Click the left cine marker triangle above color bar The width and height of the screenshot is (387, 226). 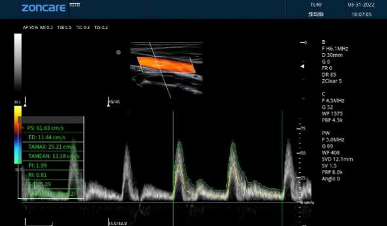point(25,105)
